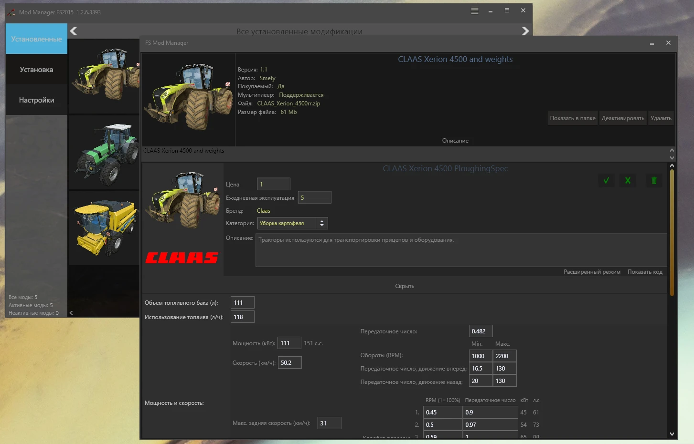Toggle Расширенный режим mode
The height and width of the screenshot is (444, 694).
(x=591, y=272)
